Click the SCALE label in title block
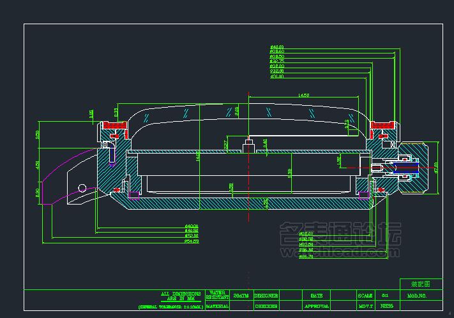 pos(365,296)
